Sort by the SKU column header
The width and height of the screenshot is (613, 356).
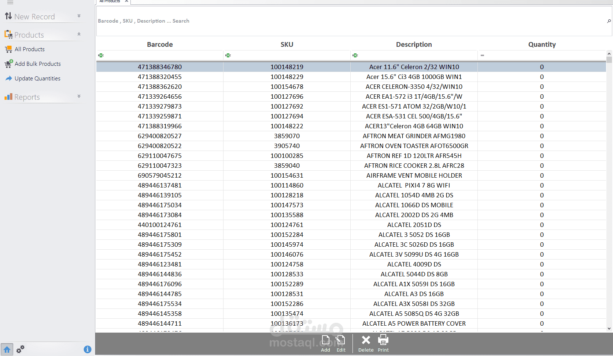click(x=287, y=44)
